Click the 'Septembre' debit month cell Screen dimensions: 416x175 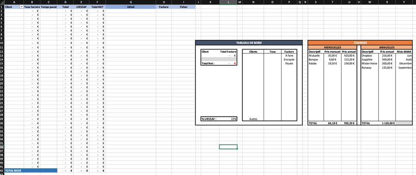(404, 67)
